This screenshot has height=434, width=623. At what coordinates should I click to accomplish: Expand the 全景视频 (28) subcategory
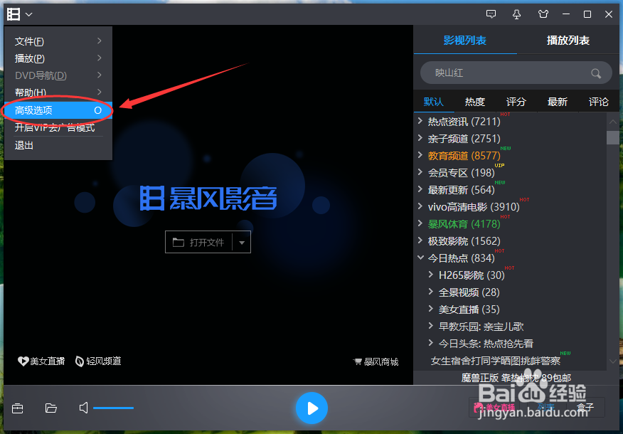pos(431,292)
